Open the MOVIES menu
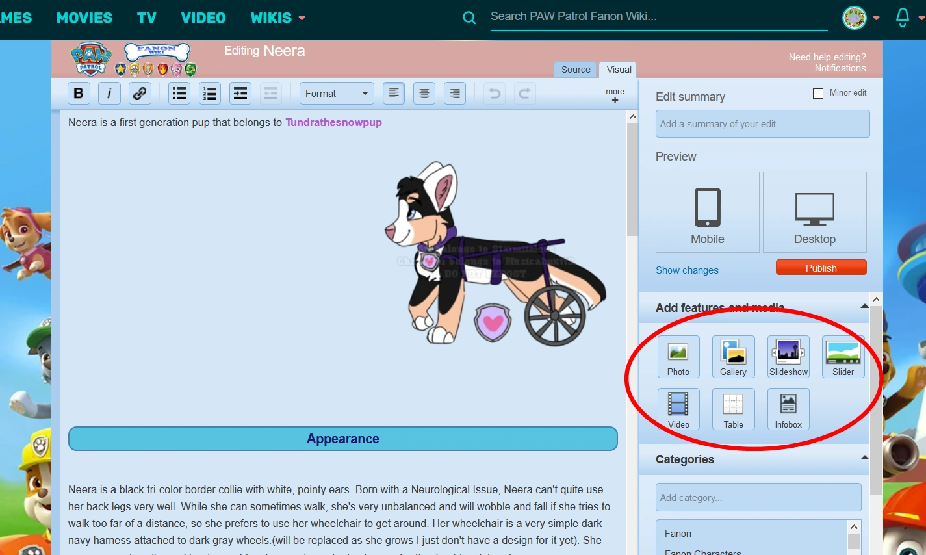926x555 pixels. (84, 18)
